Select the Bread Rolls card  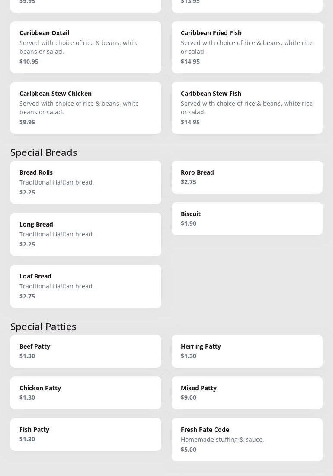click(x=86, y=182)
